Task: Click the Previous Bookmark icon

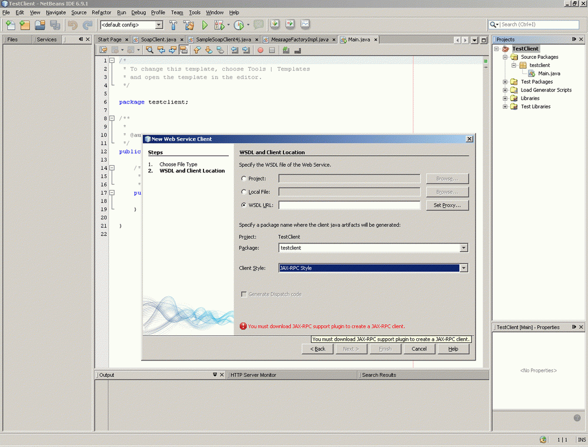Action: 197,50
